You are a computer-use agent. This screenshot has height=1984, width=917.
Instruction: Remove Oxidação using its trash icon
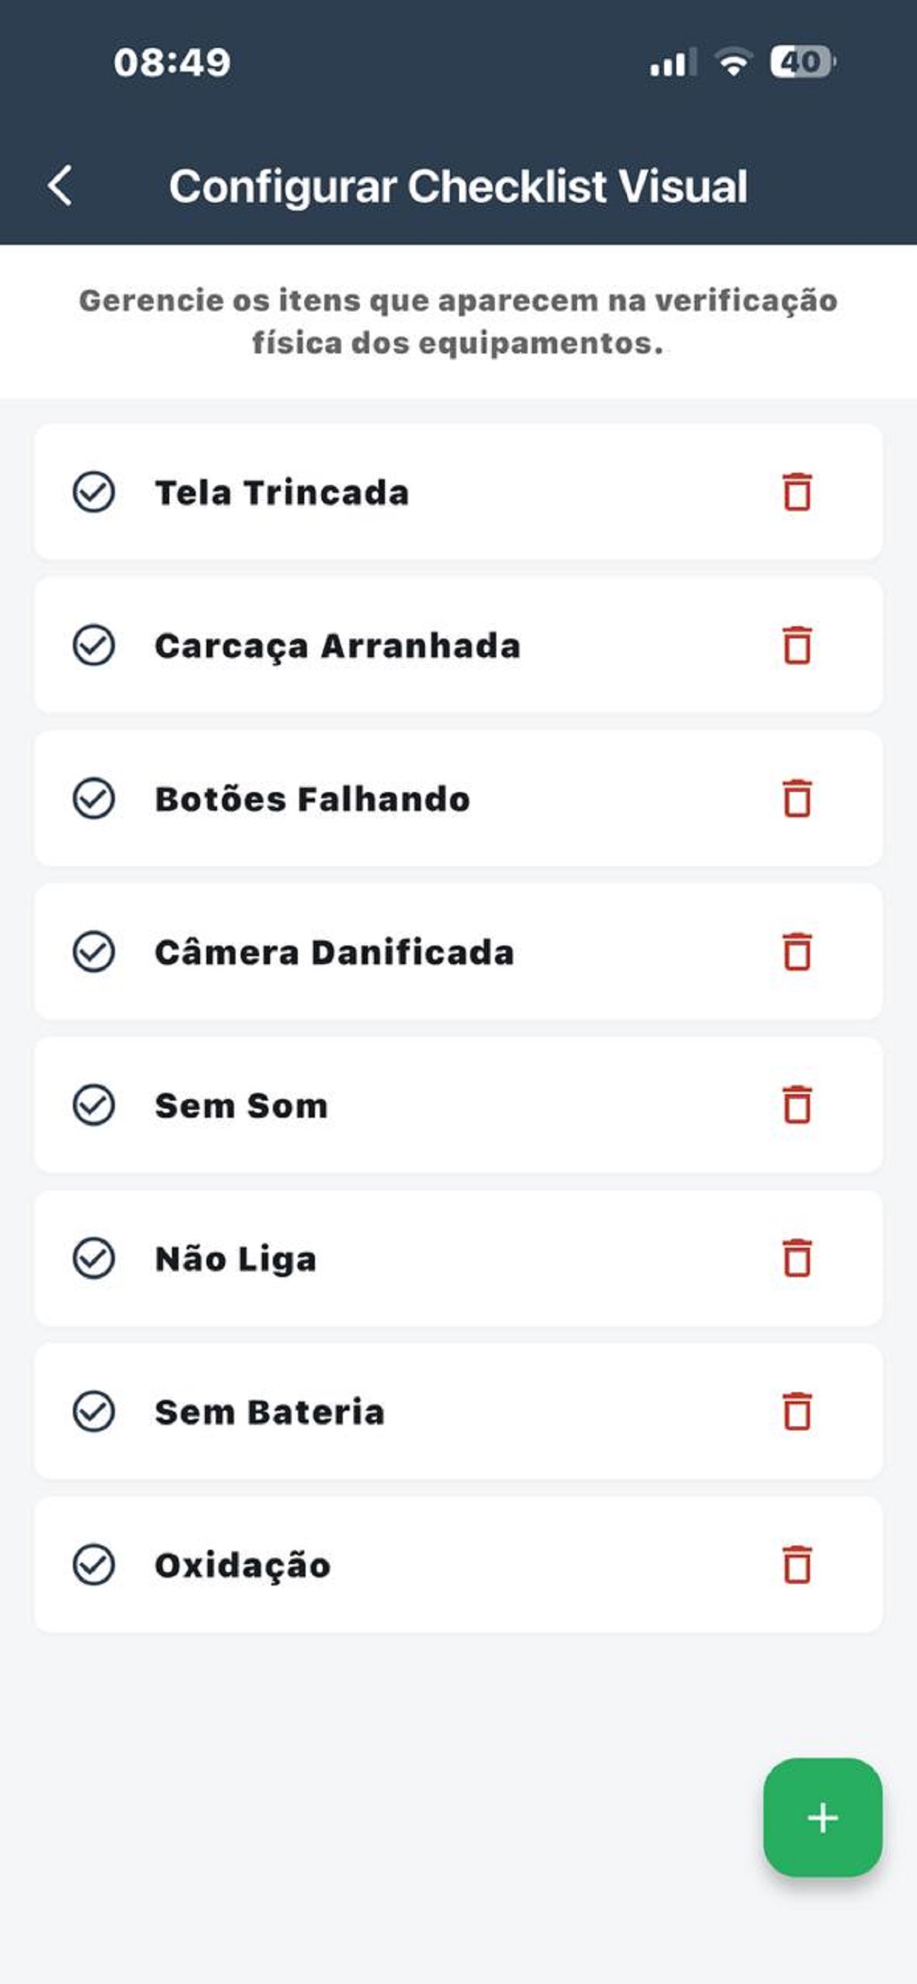coord(797,1565)
